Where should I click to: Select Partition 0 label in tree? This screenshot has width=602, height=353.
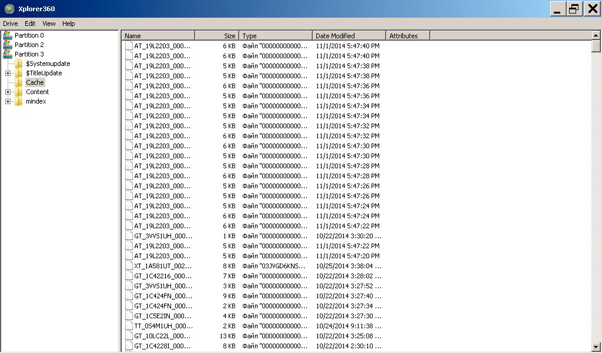[x=29, y=35]
